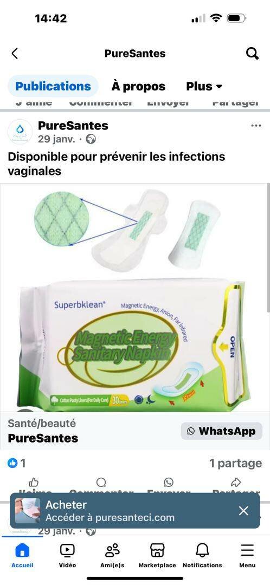The width and height of the screenshot is (270, 585).
Task: Open the sanitary napkin product image
Action: (135, 298)
